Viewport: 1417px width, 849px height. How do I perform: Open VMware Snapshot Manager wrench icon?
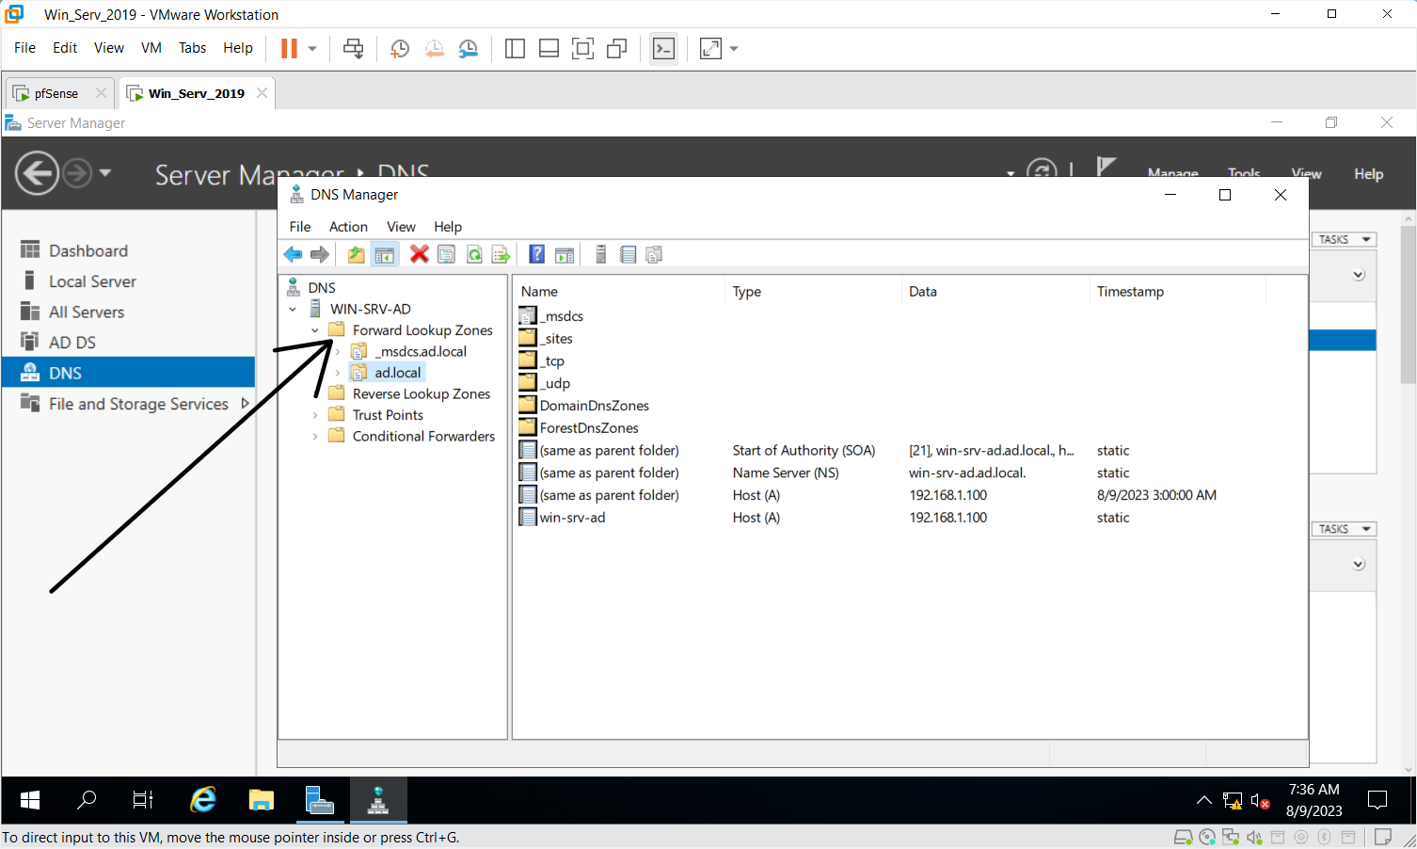(x=468, y=48)
